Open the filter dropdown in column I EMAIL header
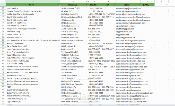 [139, 5]
